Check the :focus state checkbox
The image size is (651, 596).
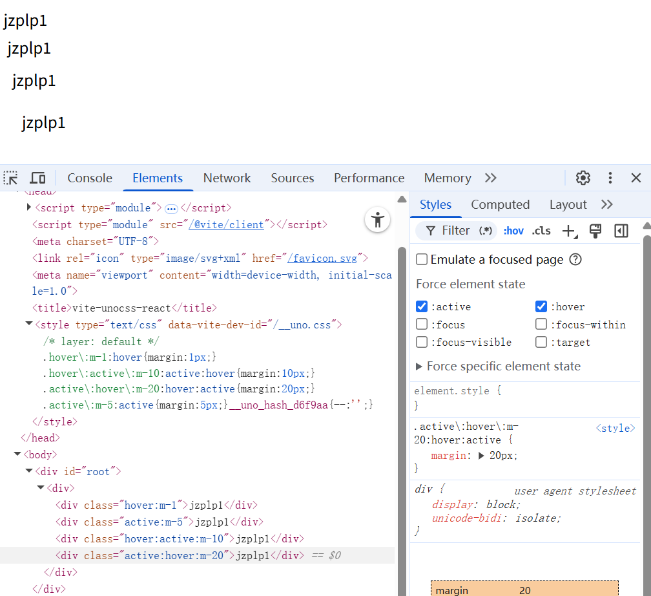[422, 325]
